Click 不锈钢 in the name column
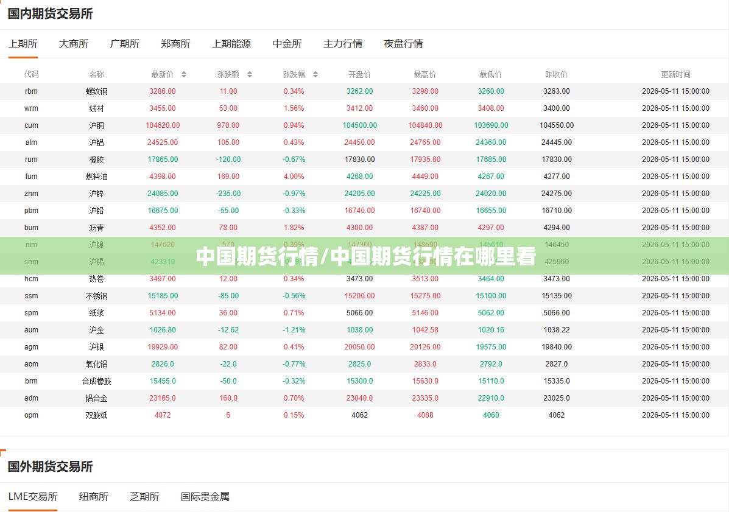Image resolution: width=729 pixels, height=512 pixels. (97, 296)
